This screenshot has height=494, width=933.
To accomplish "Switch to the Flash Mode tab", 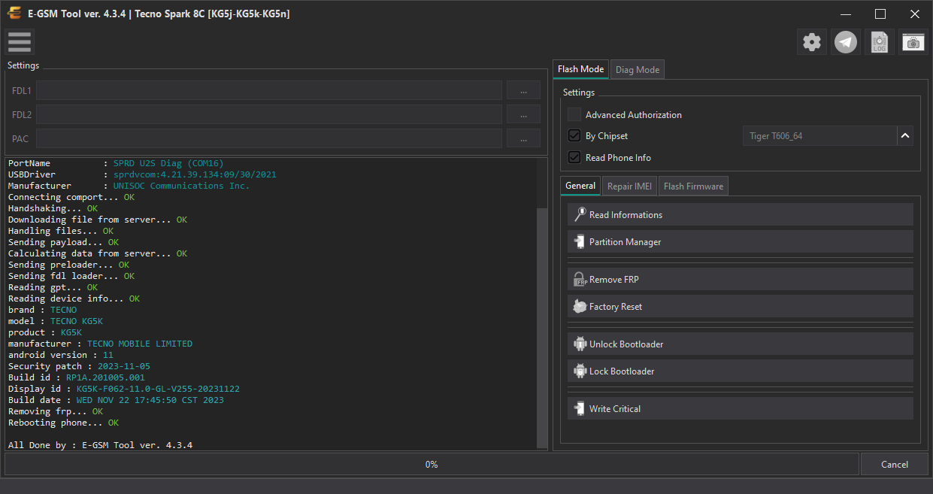I will [x=580, y=69].
